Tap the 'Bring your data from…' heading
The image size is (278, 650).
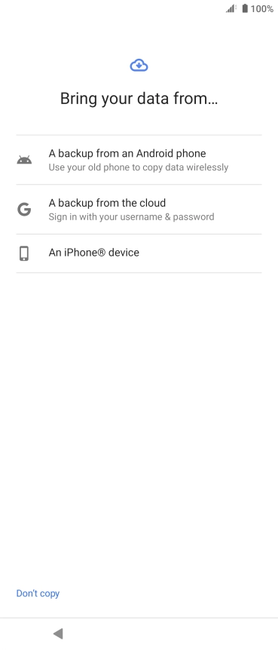[139, 99]
